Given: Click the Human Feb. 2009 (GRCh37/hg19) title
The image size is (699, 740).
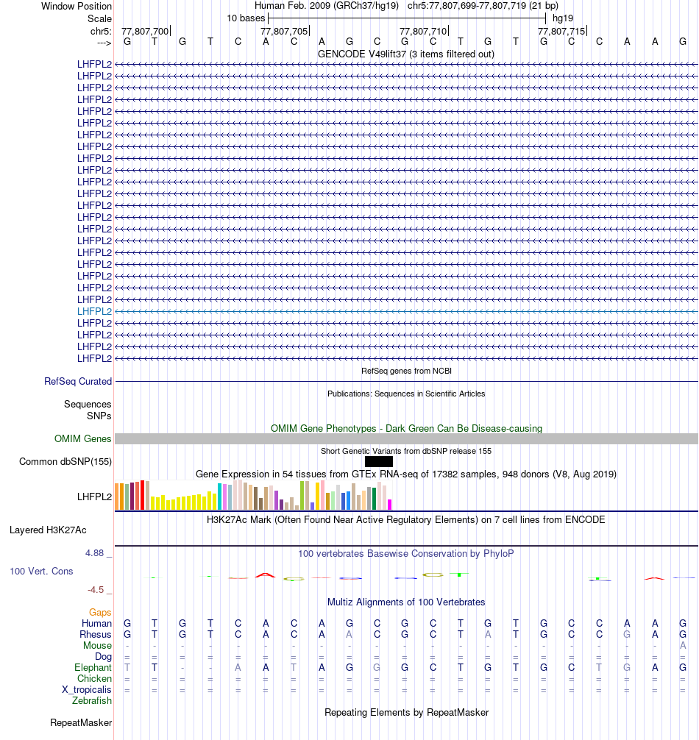Looking at the screenshot, I should 327,6.
